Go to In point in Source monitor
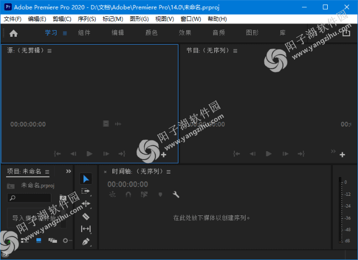Image resolution: width=358 pixels, height=260 pixels. 57,154
